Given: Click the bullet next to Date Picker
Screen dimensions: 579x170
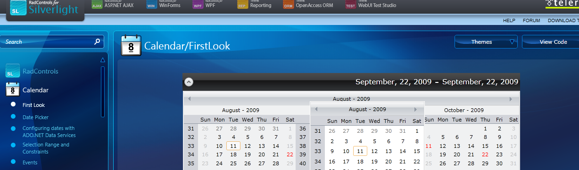Looking at the screenshot, I should coord(13,117).
